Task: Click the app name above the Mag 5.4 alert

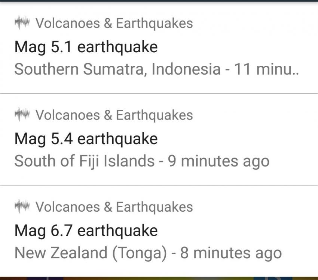Action: [x=114, y=115]
